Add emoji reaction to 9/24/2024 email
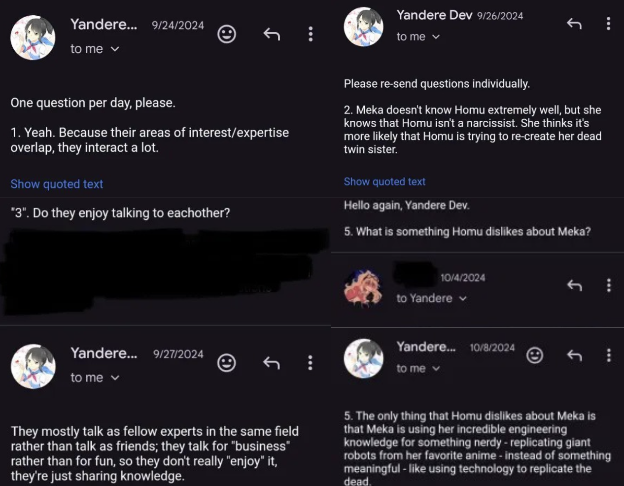Screen dimensions: 624x486 227,34
